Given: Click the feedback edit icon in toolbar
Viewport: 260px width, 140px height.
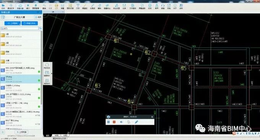Looking at the screenshot, I should click(x=169, y=6).
